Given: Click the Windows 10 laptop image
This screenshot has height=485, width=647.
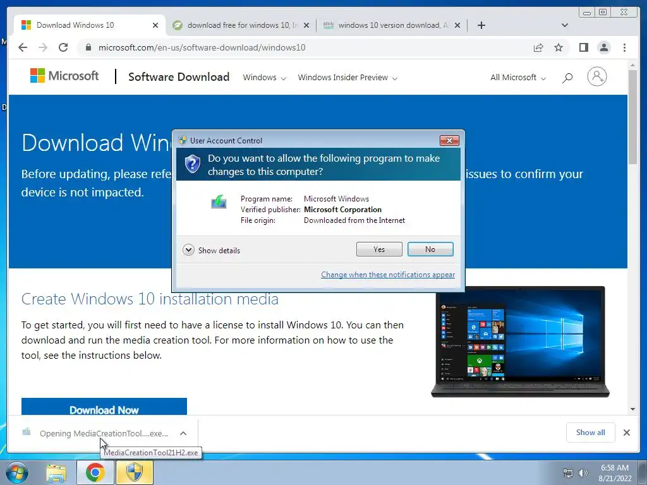Looking at the screenshot, I should 520,342.
